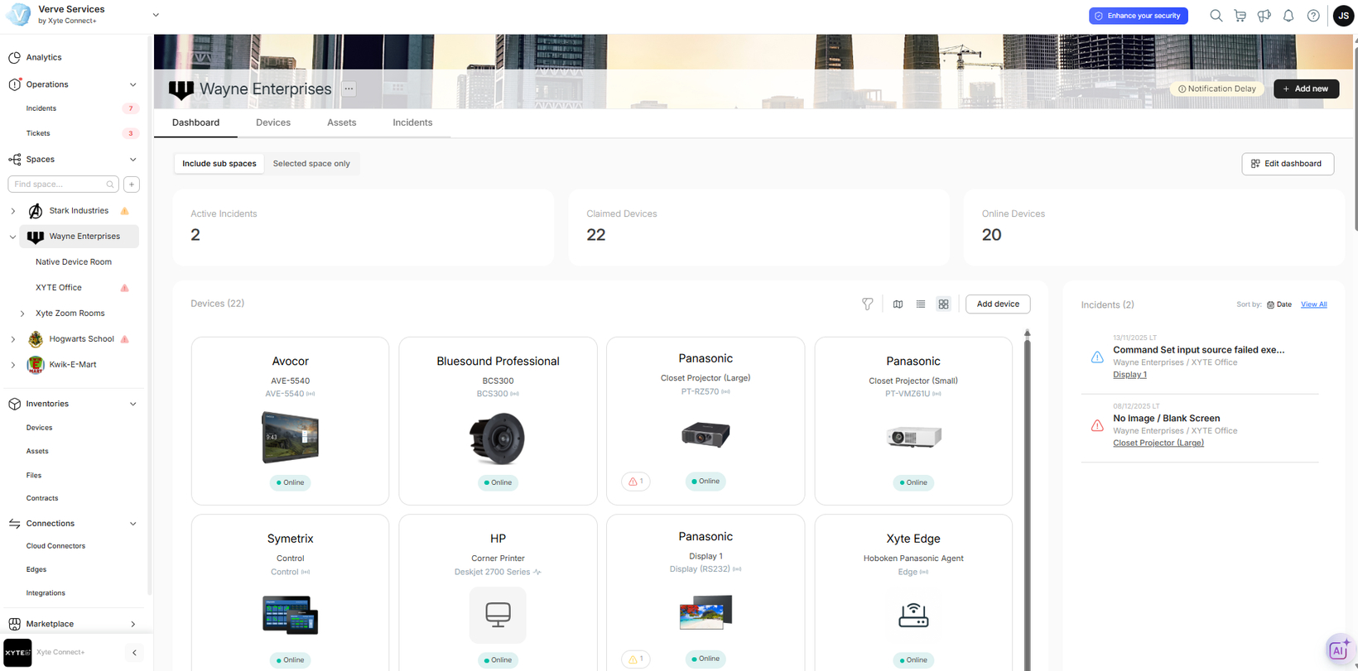This screenshot has height=671, width=1358.
Task: Open the device filter funnel icon
Action: click(x=867, y=304)
